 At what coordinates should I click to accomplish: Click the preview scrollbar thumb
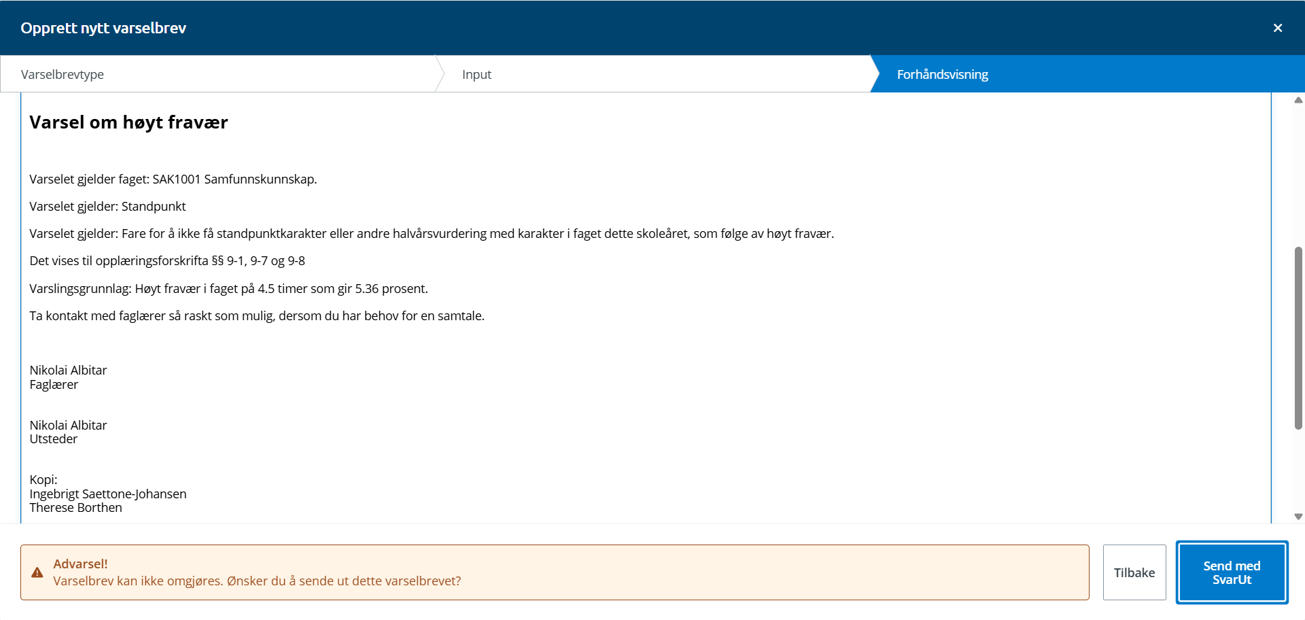(x=1298, y=338)
